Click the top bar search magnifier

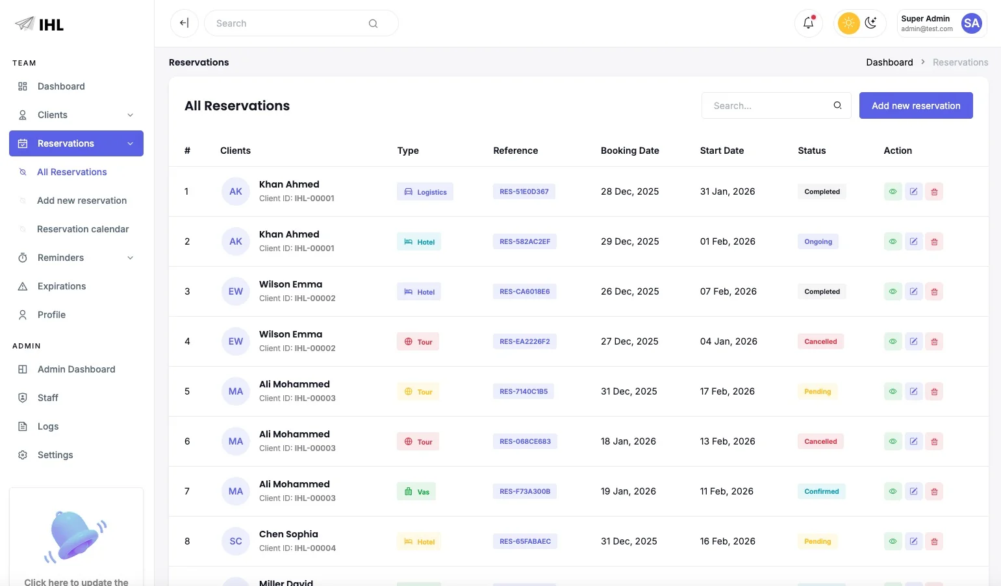373,23
